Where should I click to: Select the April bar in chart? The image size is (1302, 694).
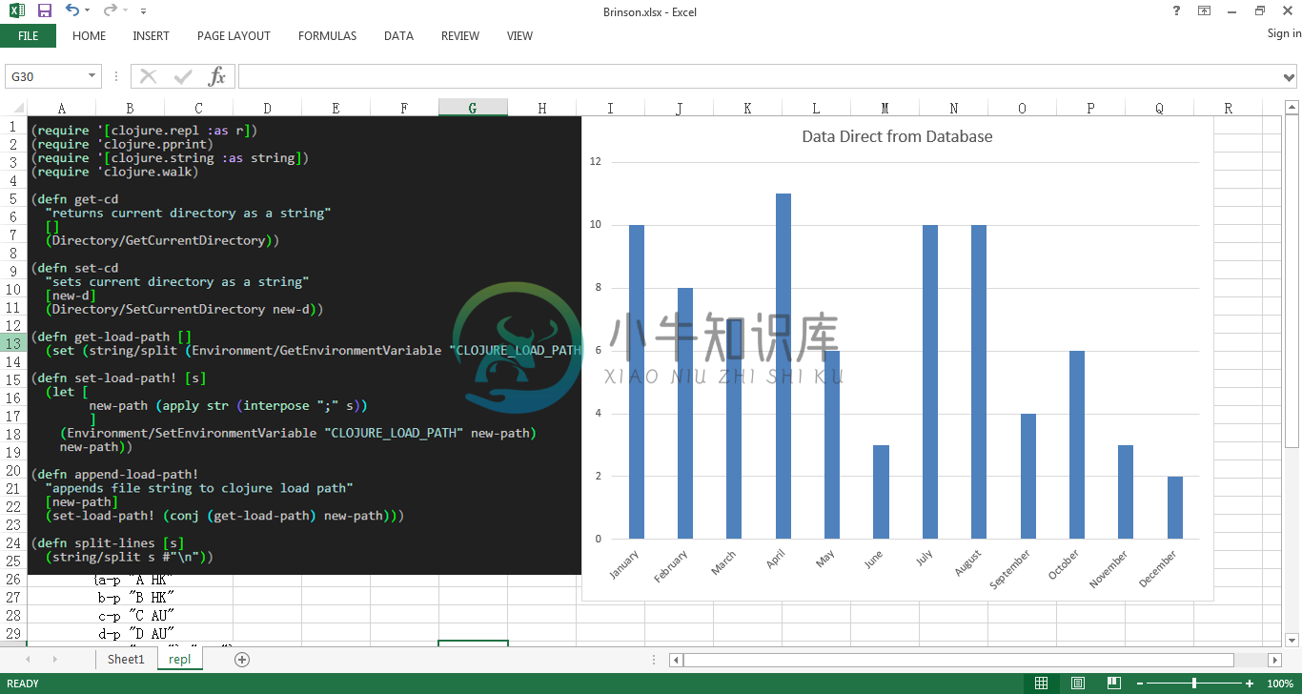pyautogui.click(x=783, y=366)
